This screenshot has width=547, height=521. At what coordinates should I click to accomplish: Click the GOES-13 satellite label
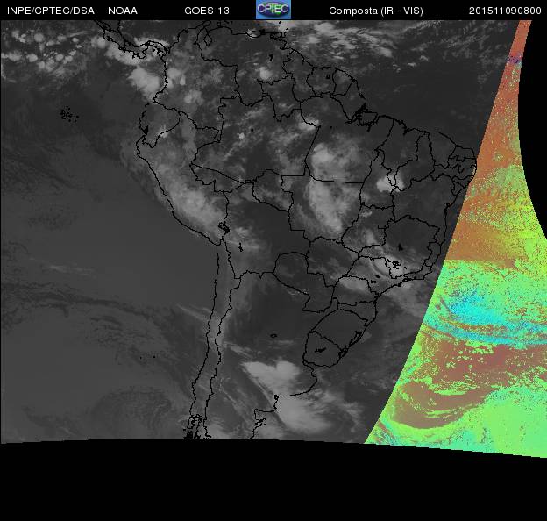click(x=207, y=11)
